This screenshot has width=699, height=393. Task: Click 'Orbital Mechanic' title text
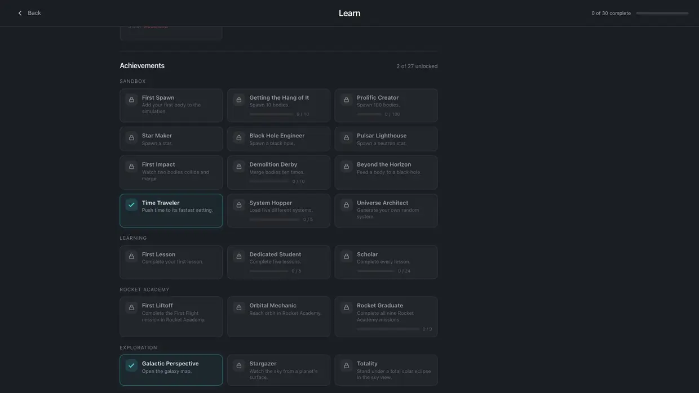[x=273, y=306]
